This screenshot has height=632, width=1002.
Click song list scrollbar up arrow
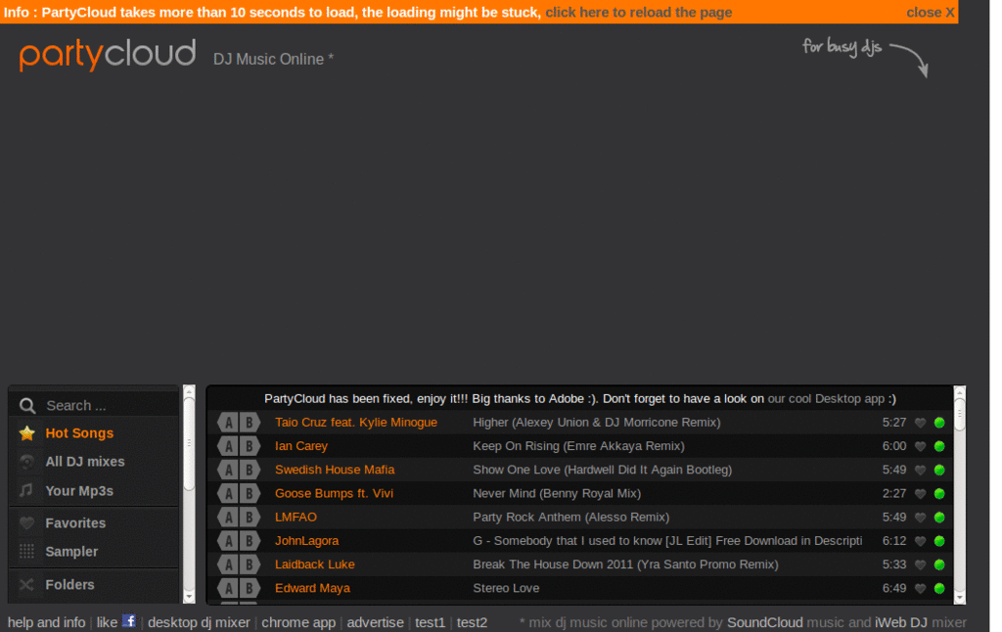coord(959,390)
